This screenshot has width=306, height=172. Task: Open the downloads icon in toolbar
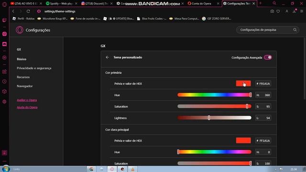point(295,11)
